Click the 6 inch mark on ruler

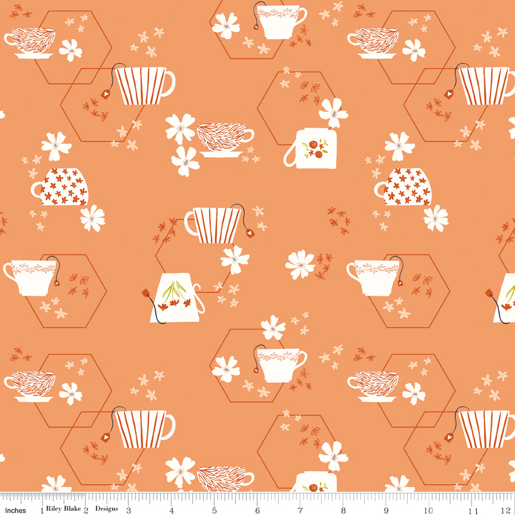click(x=257, y=510)
